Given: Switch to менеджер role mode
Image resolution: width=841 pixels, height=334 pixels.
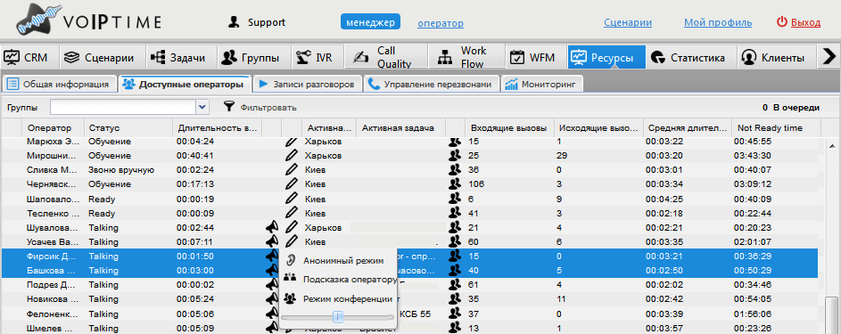Looking at the screenshot, I should 371,22.
